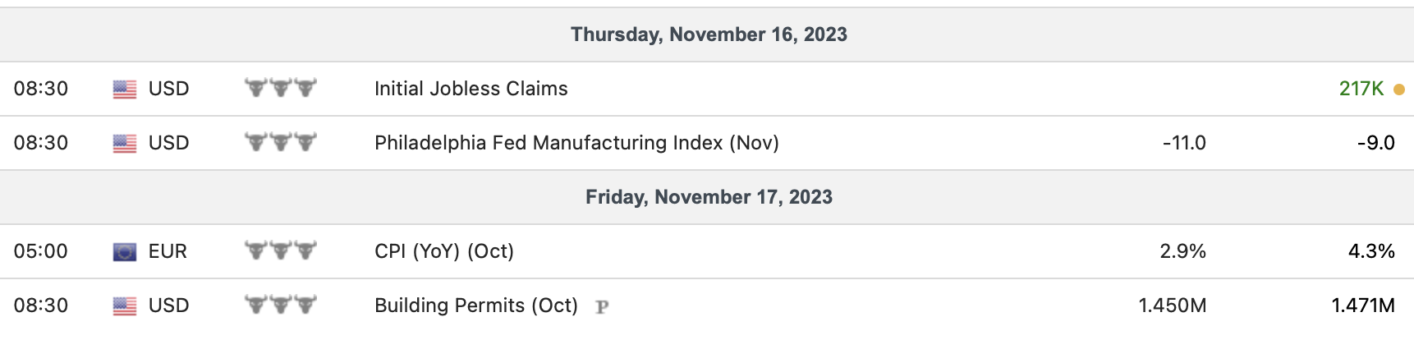Click the US flag beside Philadelphia Fed Index
Image resolution: width=1414 pixels, height=340 pixels.
click(x=125, y=144)
